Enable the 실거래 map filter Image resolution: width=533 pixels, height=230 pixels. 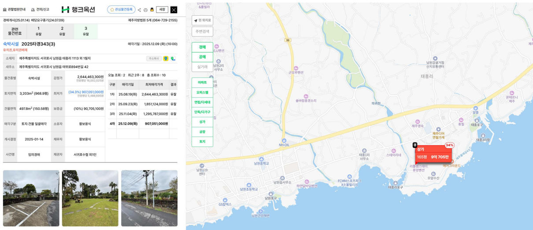(202, 67)
